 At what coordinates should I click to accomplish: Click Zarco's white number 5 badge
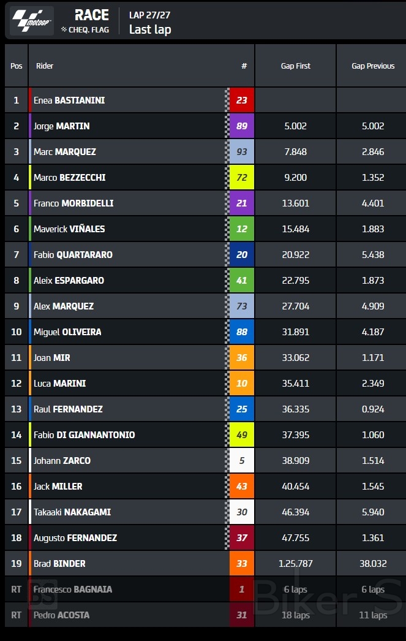pyautogui.click(x=241, y=461)
